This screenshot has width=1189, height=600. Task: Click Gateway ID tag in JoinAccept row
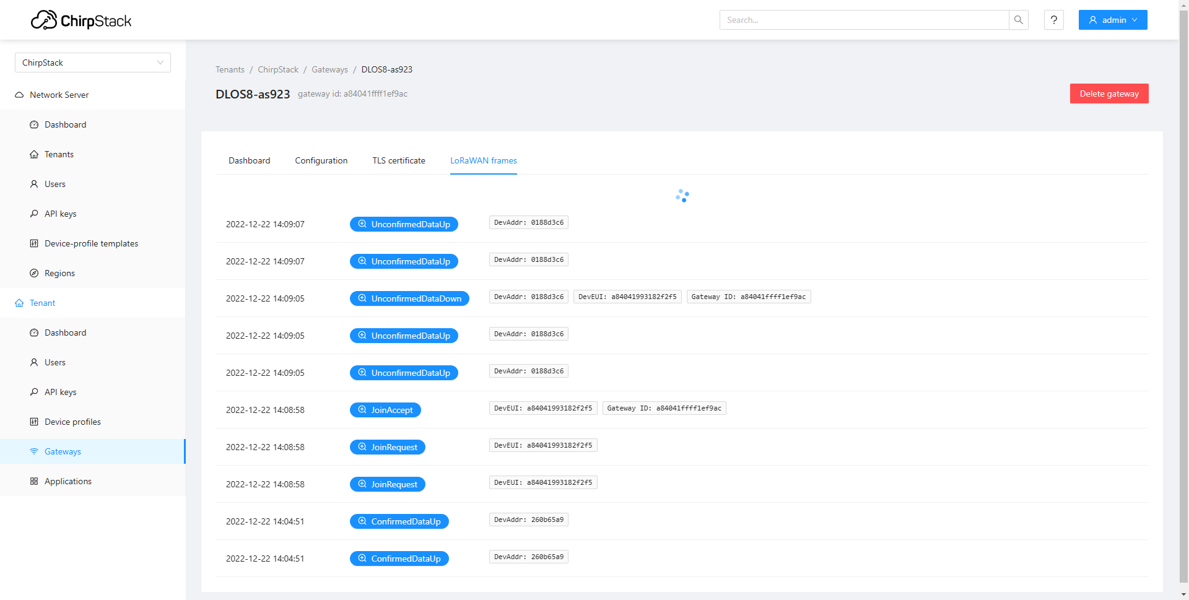point(664,408)
